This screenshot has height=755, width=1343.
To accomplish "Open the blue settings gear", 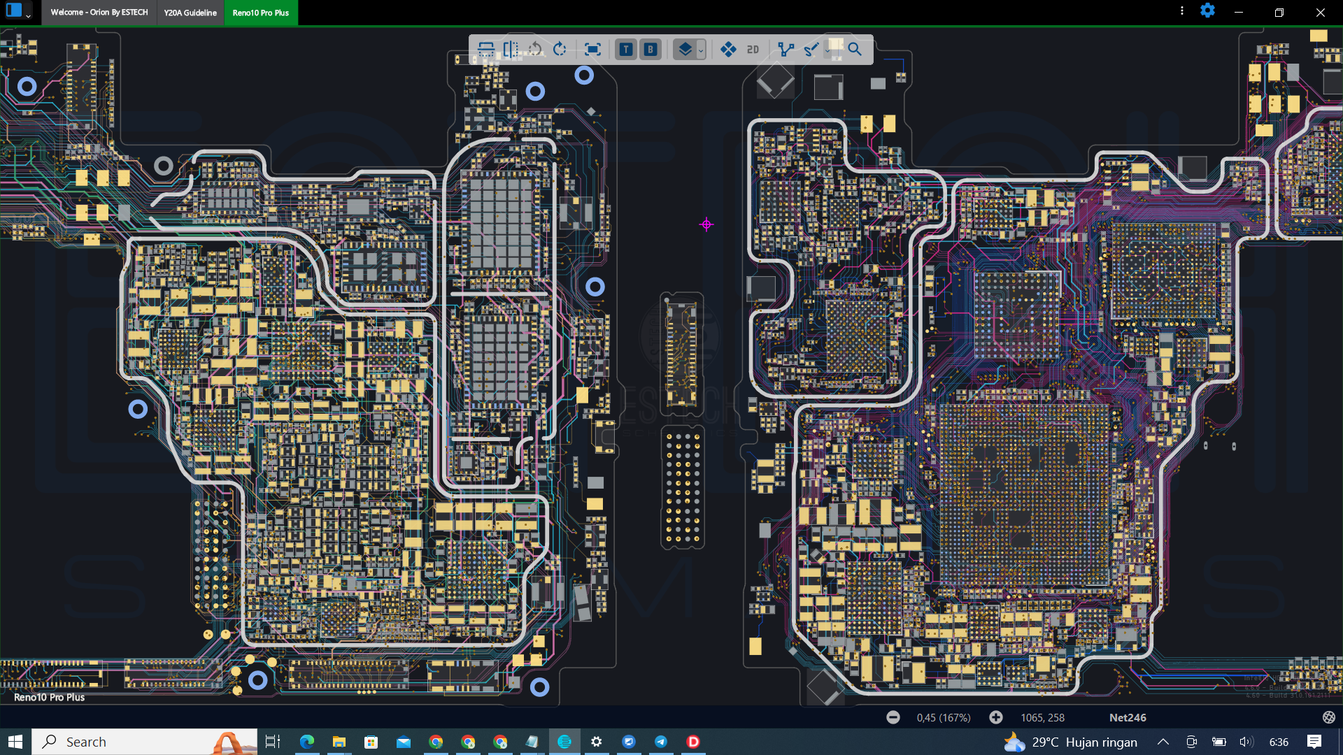I will pyautogui.click(x=1207, y=11).
